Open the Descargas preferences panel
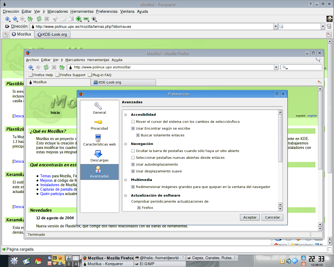Screen dimensions: 334x267 99,156
